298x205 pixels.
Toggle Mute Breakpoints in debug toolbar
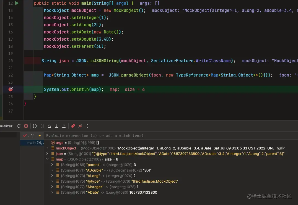[x=80, y=126]
